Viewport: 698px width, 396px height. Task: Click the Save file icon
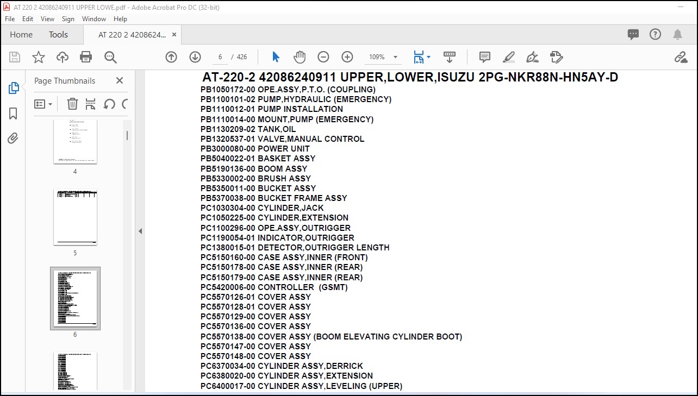tap(15, 57)
